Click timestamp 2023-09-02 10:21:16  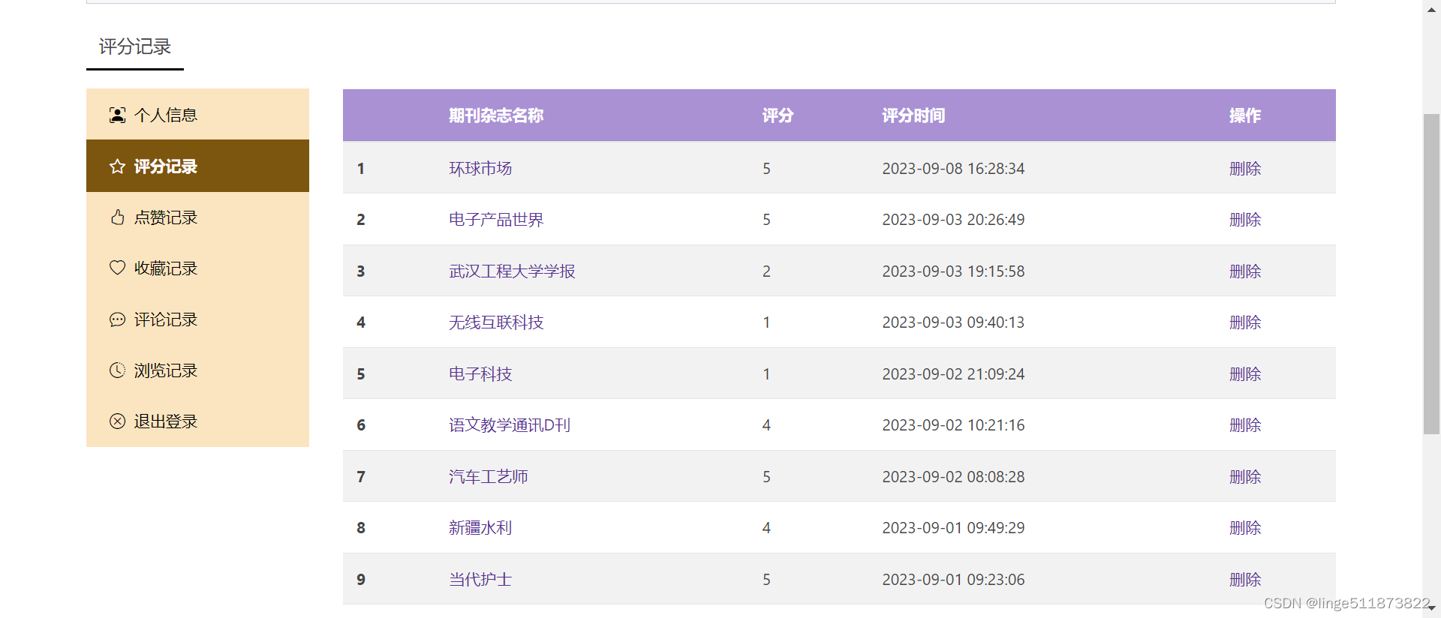click(x=953, y=425)
